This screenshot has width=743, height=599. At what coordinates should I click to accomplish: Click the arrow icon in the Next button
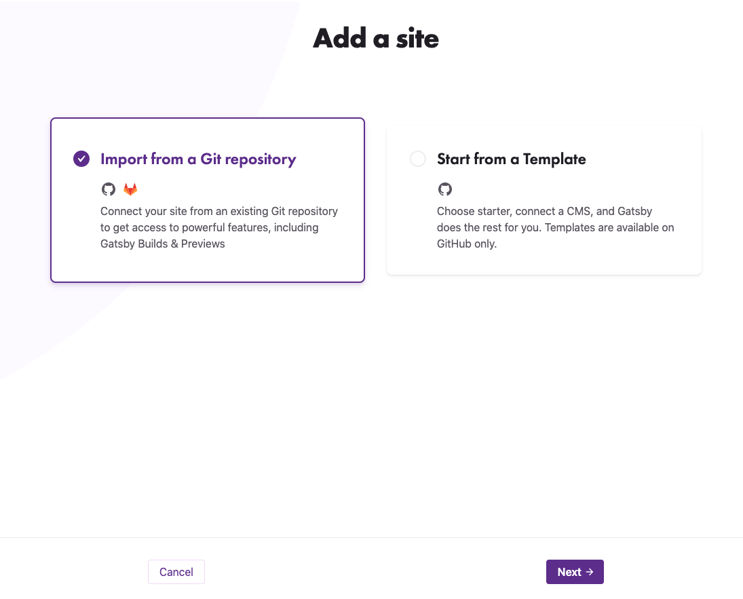(590, 572)
